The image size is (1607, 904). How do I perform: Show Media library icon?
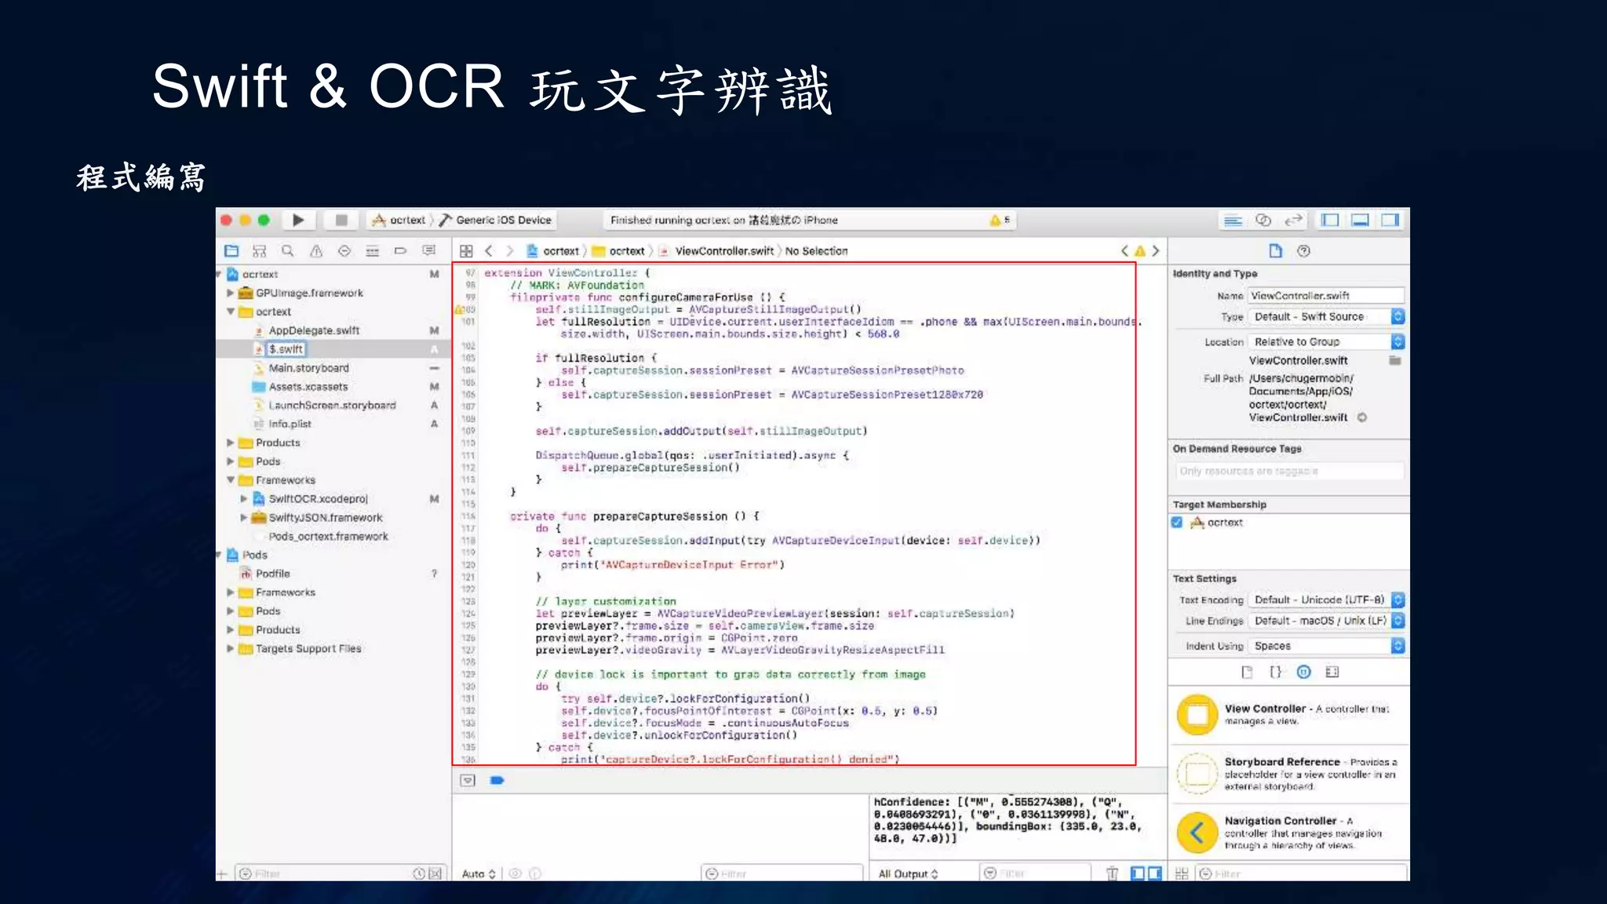(x=1332, y=672)
